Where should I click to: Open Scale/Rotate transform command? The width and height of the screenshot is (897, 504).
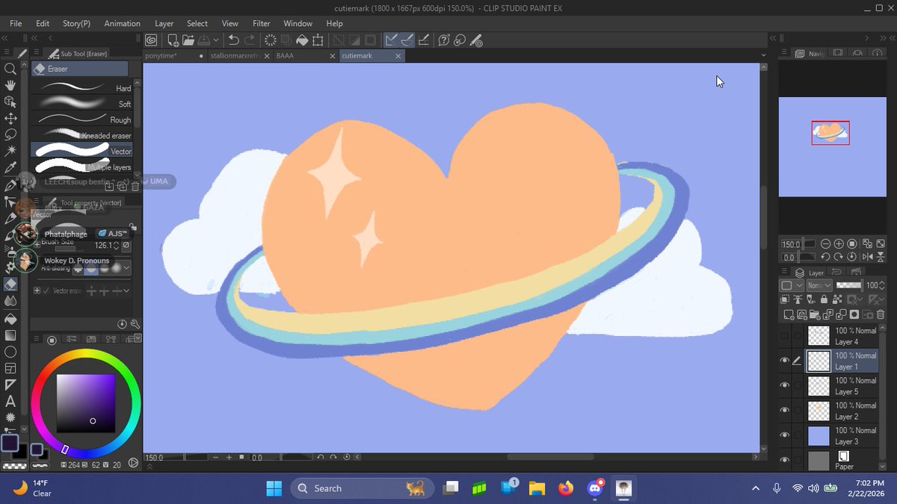click(318, 40)
